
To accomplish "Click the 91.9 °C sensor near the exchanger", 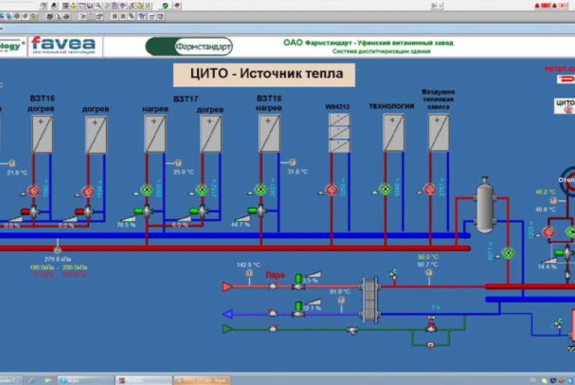I will click(x=341, y=300).
